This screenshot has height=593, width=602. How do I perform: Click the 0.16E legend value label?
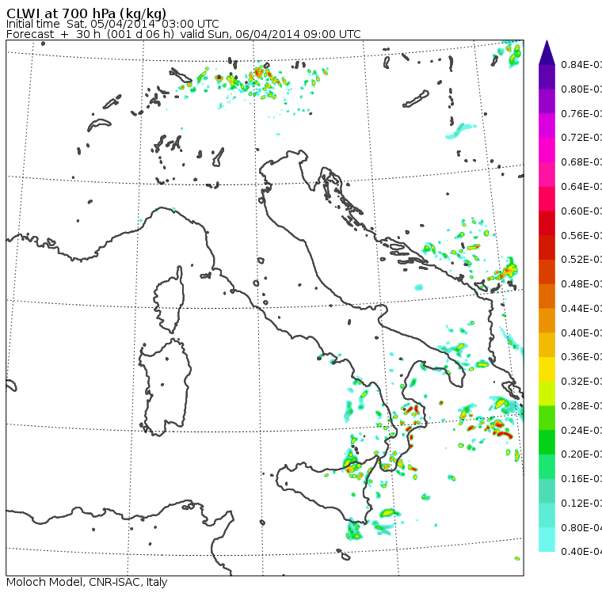click(x=581, y=479)
